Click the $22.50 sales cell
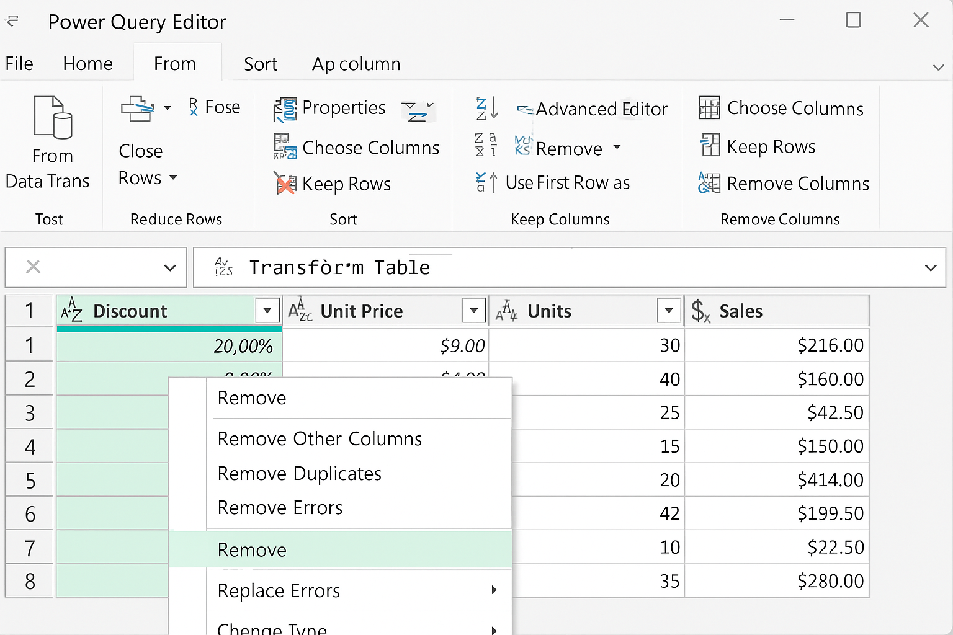953x635 pixels. [777, 547]
